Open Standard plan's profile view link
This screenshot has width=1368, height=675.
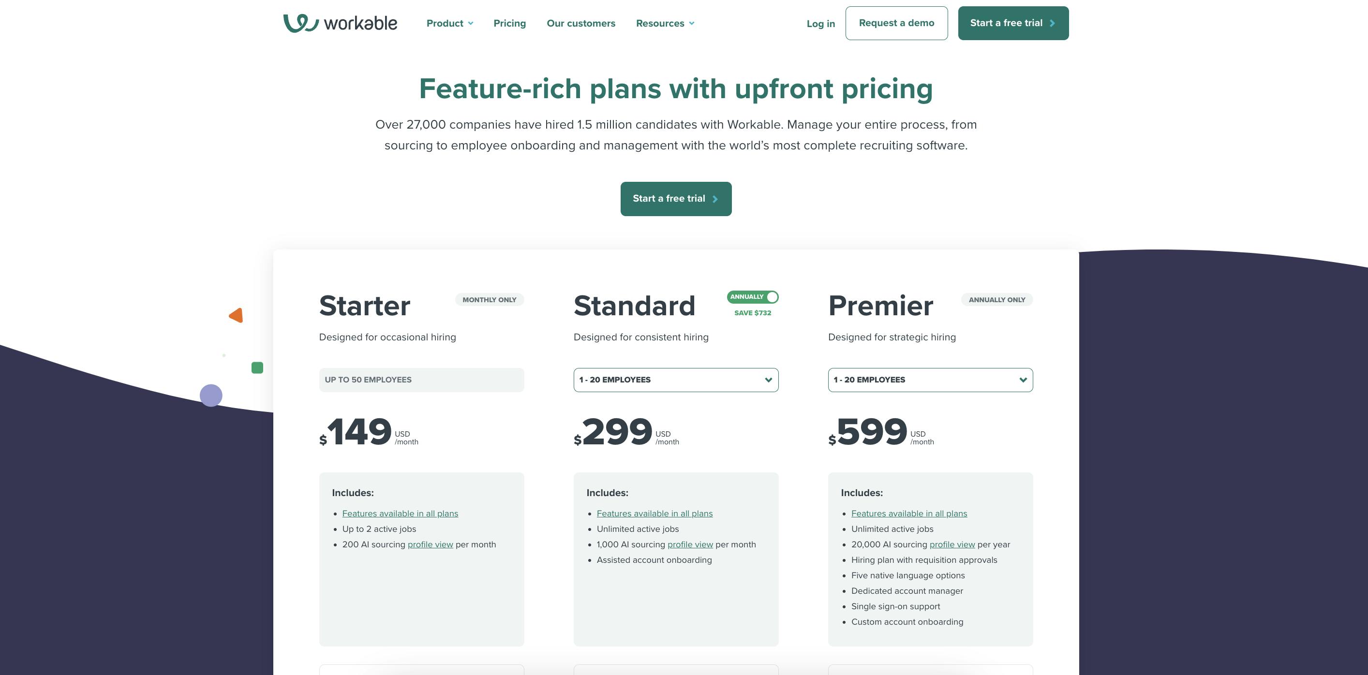(x=690, y=544)
